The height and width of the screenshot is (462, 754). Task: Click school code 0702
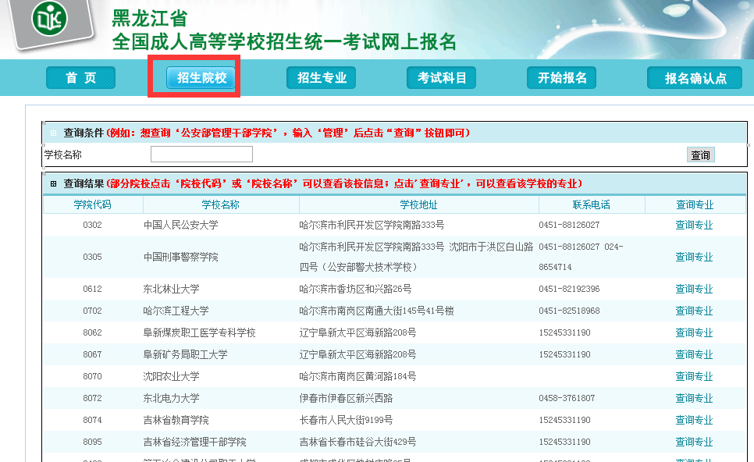(92, 311)
